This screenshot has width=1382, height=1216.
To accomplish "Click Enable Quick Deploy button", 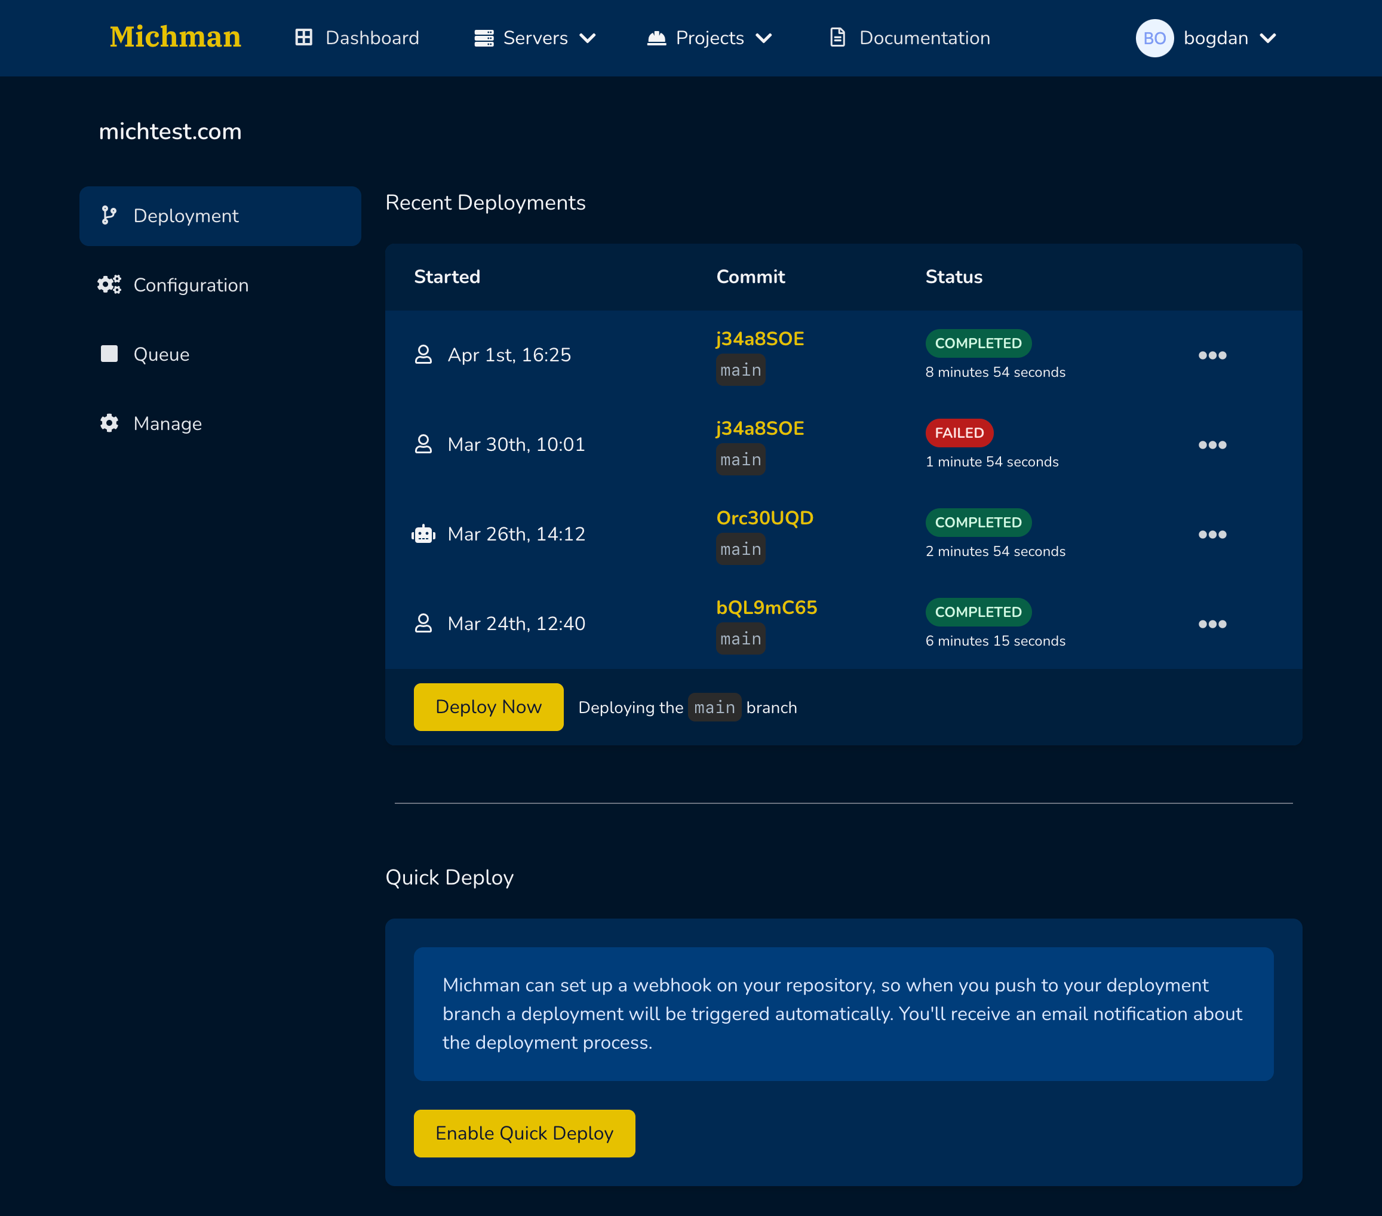I will coord(524,1133).
